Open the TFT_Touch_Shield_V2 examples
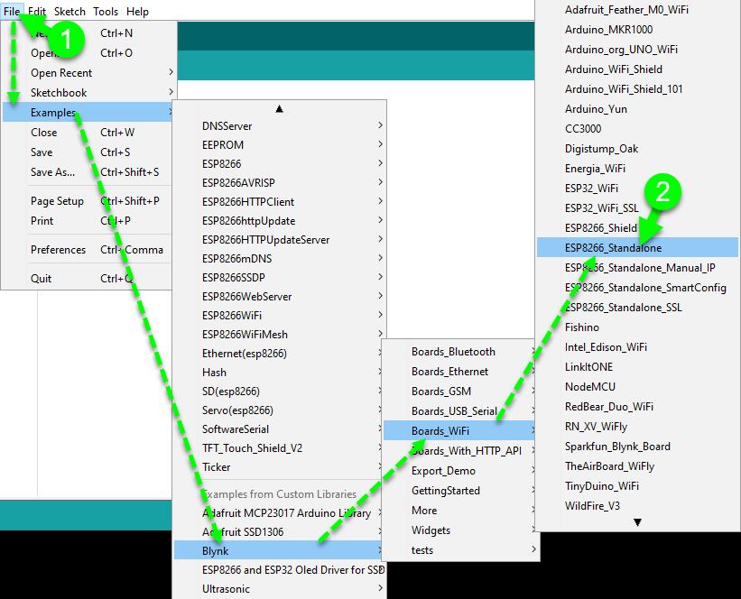741x599 pixels. point(279,447)
